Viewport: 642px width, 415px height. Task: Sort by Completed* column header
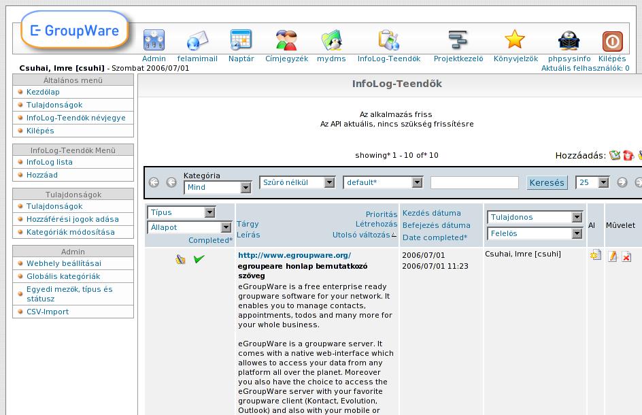(210, 240)
